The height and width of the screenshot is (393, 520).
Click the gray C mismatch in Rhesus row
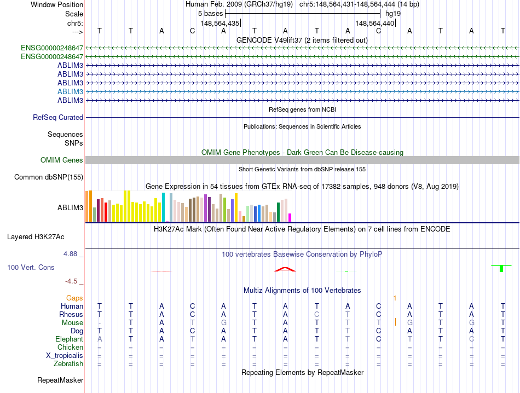317,314
